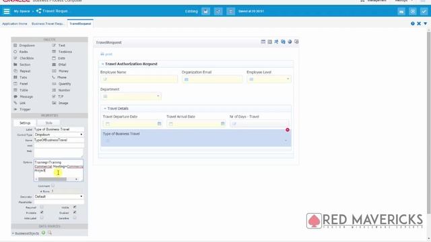The width and height of the screenshot is (431, 242).
Task: Add a Radio control from palette
Action: (21, 52)
